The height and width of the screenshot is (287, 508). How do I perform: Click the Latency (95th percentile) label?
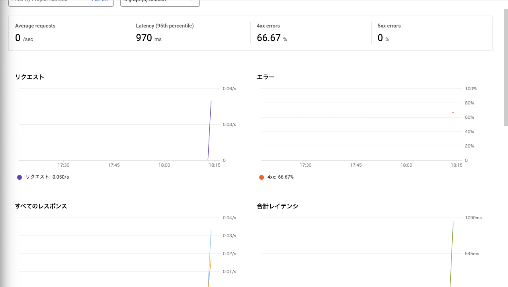click(x=165, y=26)
